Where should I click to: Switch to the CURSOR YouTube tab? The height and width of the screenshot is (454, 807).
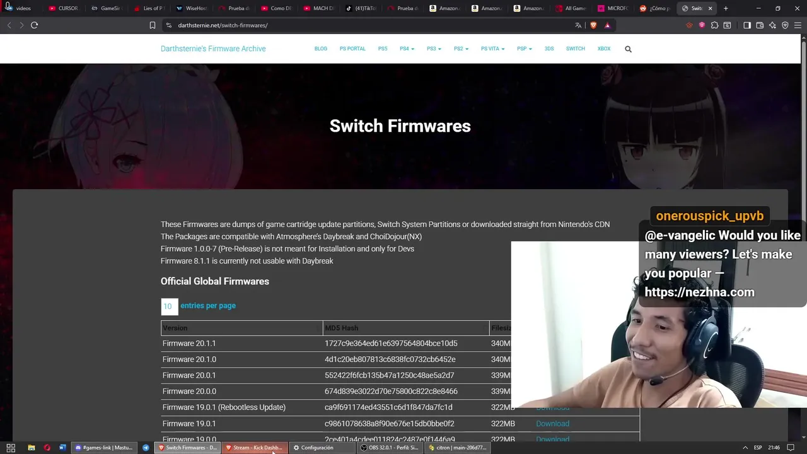coord(64,8)
